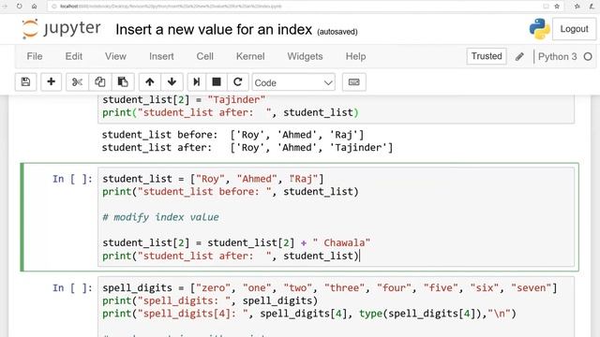This screenshot has height=337, width=600.
Task: Click in the spell_digits code cell
Action: (x=336, y=307)
